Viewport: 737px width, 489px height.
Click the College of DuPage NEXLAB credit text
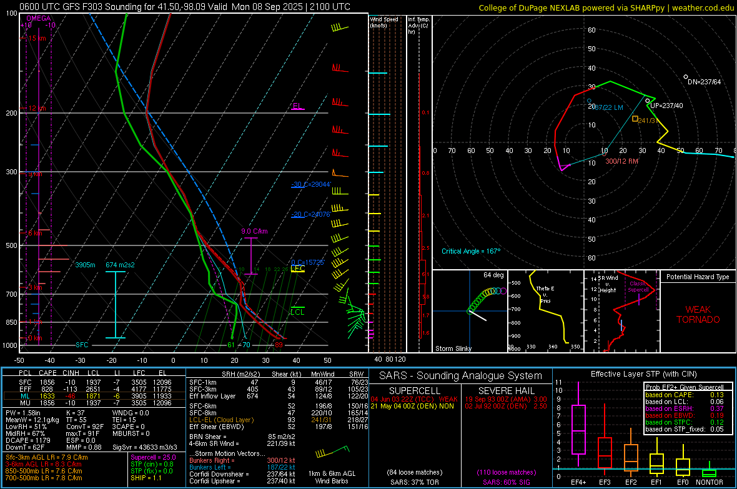point(606,7)
